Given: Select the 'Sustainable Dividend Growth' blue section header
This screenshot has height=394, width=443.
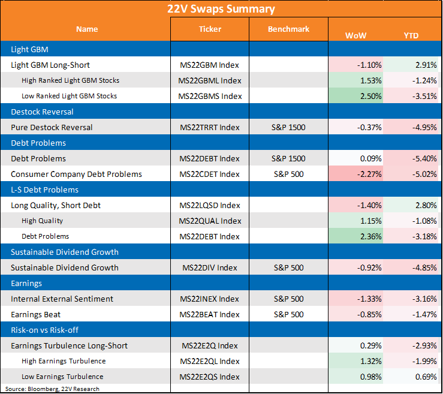Looking at the screenshot, I should coord(65,252).
